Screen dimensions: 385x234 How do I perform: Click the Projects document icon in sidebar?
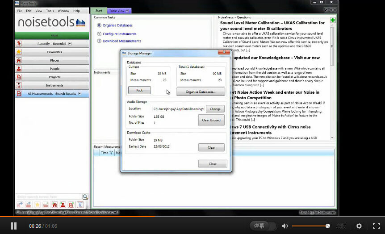click(19, 77)
